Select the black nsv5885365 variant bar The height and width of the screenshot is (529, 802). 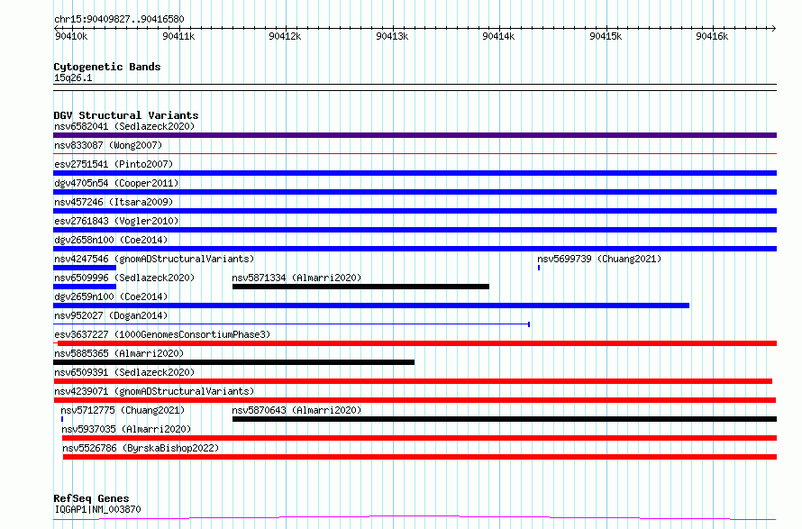[x=233, y=362]
